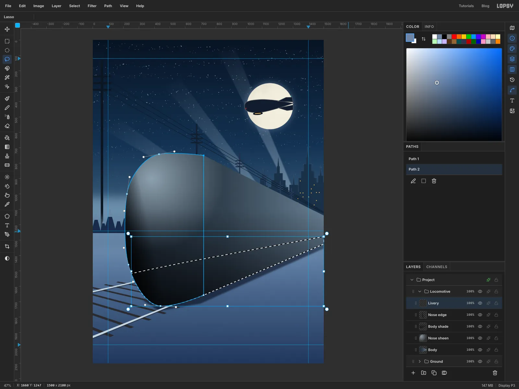
Task: Pick the red color swatch
Action: pos(454,37)
